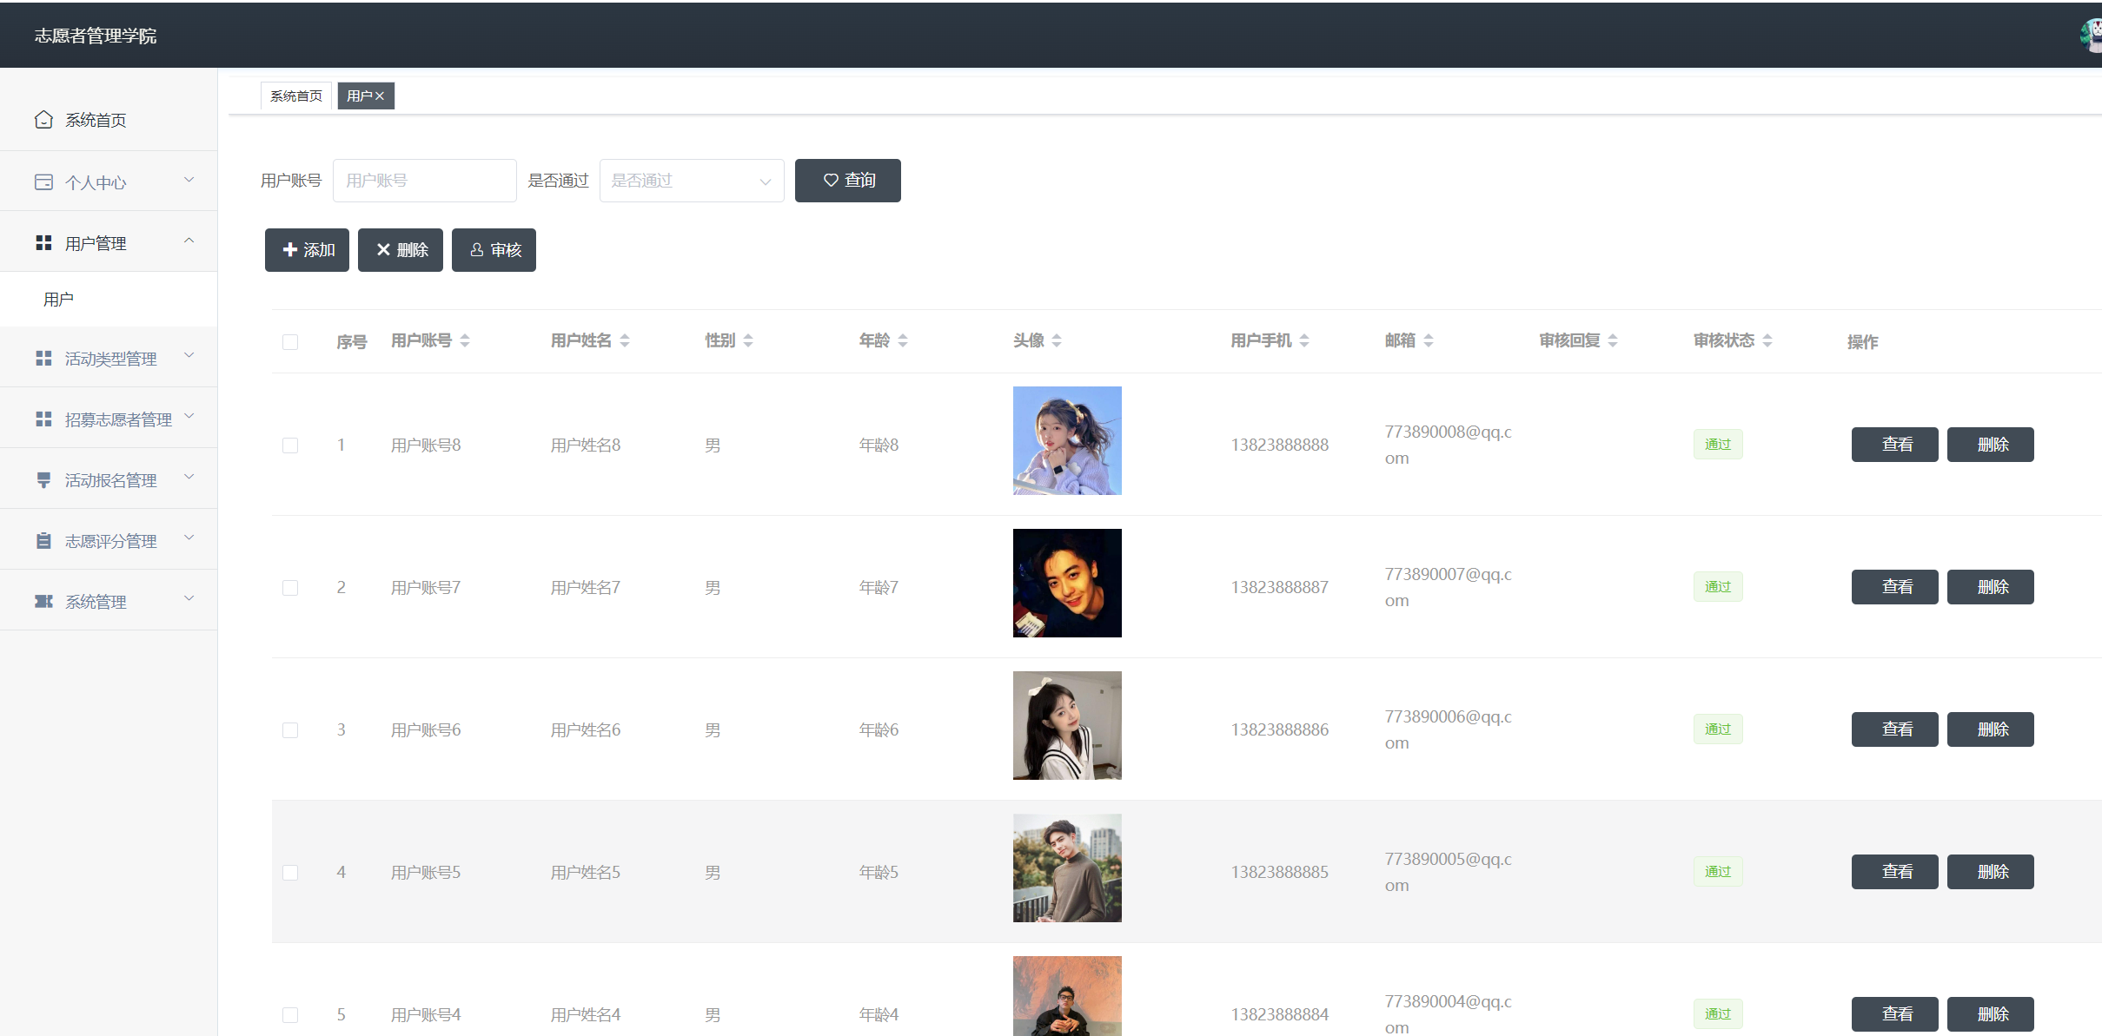
Task: Click the 个人中心 card icon in sidebar
Action: click(43, 182)
